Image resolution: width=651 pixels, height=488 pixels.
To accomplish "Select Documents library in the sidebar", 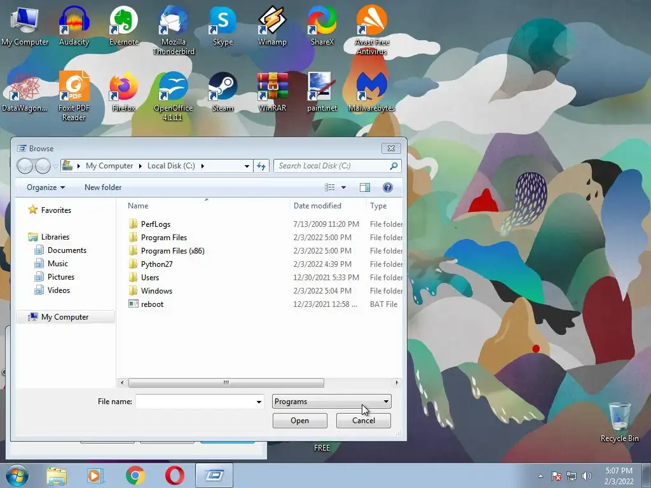I will (x=67, y=250).
